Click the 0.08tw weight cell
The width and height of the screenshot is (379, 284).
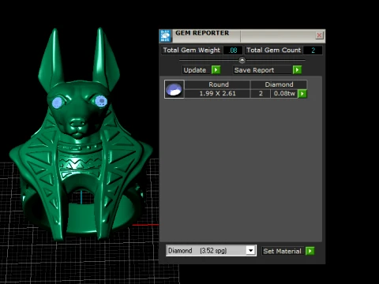pyautogui.click(x=284, y=94)
